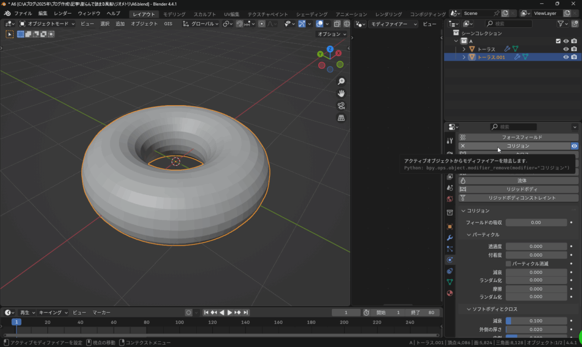Open the Object Constraints properties tab
Screen dimensions: 582x347
tap(450, 271)
